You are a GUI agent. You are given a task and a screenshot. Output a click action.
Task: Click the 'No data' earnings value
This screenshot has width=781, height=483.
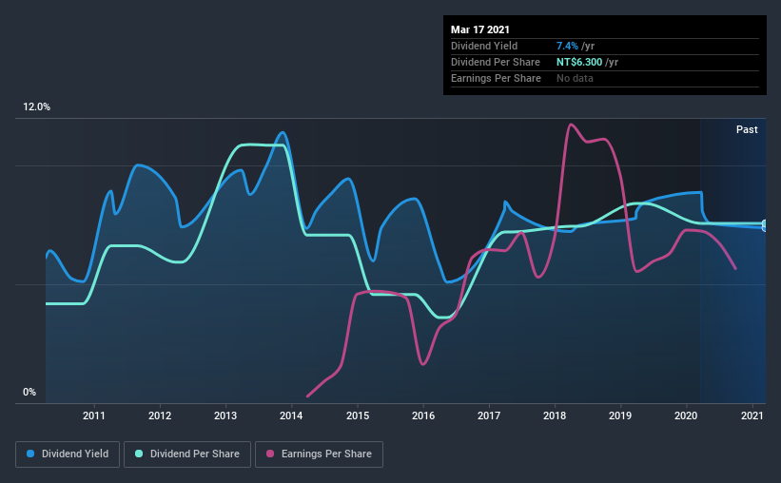pos(575,78)
